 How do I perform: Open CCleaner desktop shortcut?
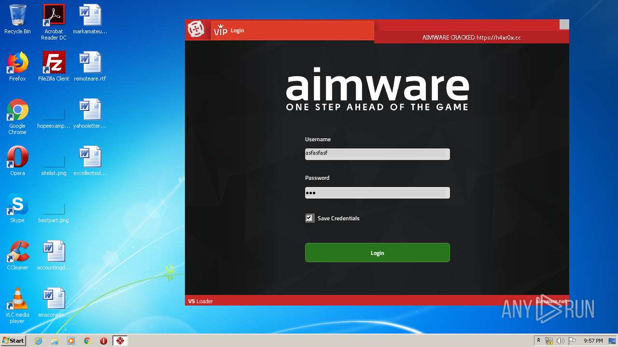point(17,255)
